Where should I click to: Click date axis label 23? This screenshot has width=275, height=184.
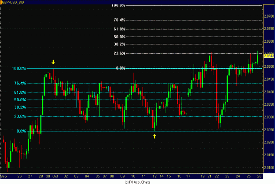227,176
